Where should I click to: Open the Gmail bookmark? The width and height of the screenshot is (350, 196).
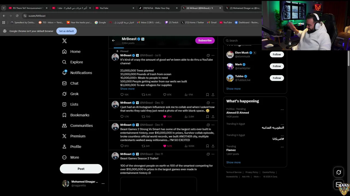pyautogui.click(x=212, y=23)
